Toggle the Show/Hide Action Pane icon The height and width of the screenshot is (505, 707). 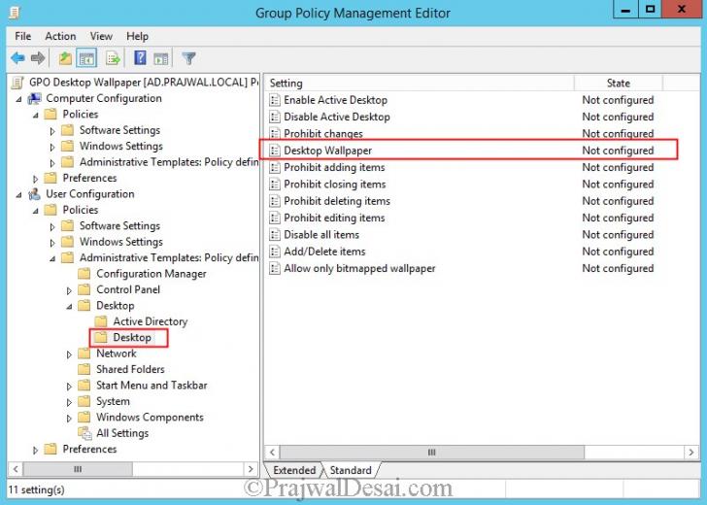[161, 58]
